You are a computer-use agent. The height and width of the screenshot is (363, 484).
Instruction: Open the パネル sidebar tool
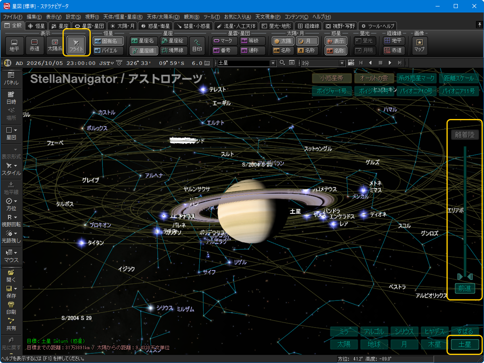click(x=11, y=78)
